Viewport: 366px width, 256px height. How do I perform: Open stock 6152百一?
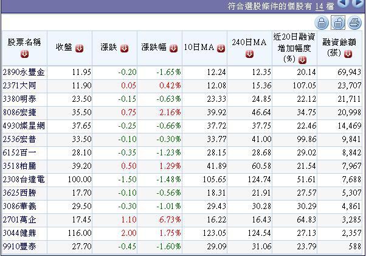(19, 152)
